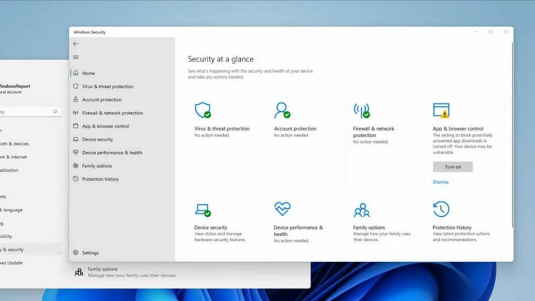
Task: Open the Virus & threat protection tile title
Action: [222, 128]
